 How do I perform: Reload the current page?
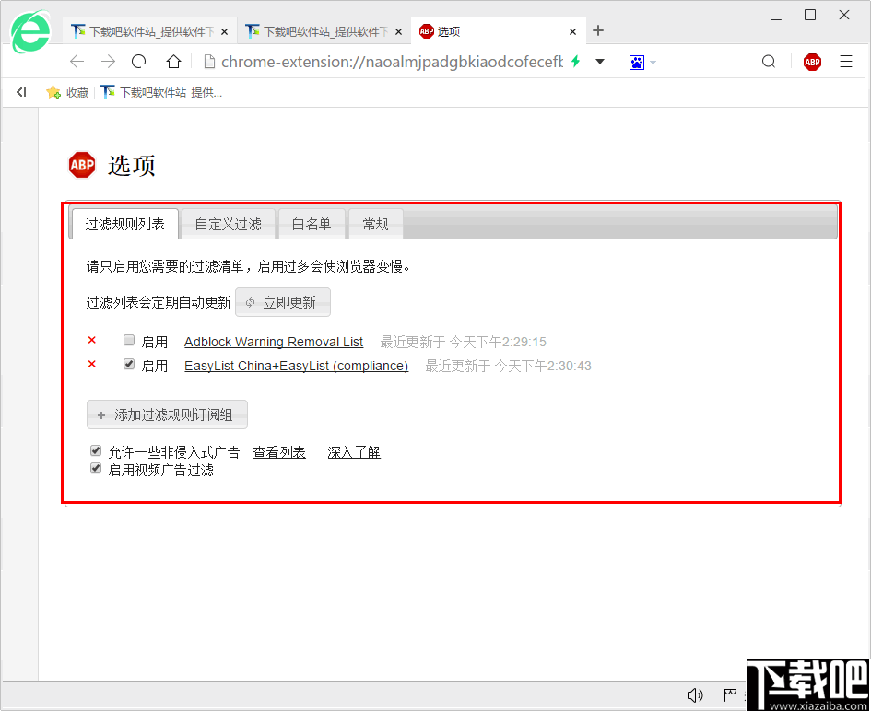[x=138, y=62]
